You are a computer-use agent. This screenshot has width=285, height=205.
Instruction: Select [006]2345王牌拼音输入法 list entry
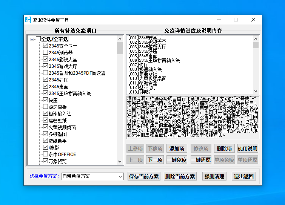pos(154,60)
